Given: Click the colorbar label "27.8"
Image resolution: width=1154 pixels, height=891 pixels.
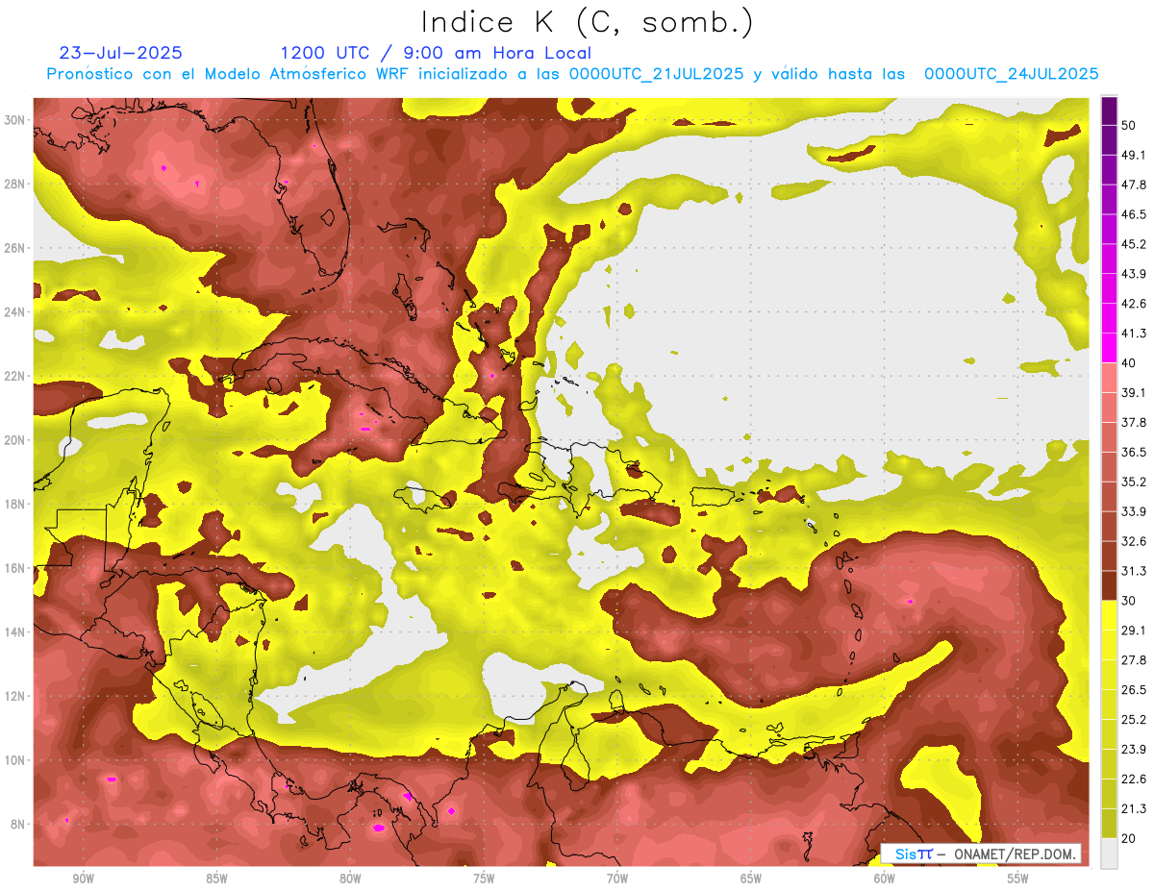Looking at the screenshot, I should click(x=1133, y=660).
